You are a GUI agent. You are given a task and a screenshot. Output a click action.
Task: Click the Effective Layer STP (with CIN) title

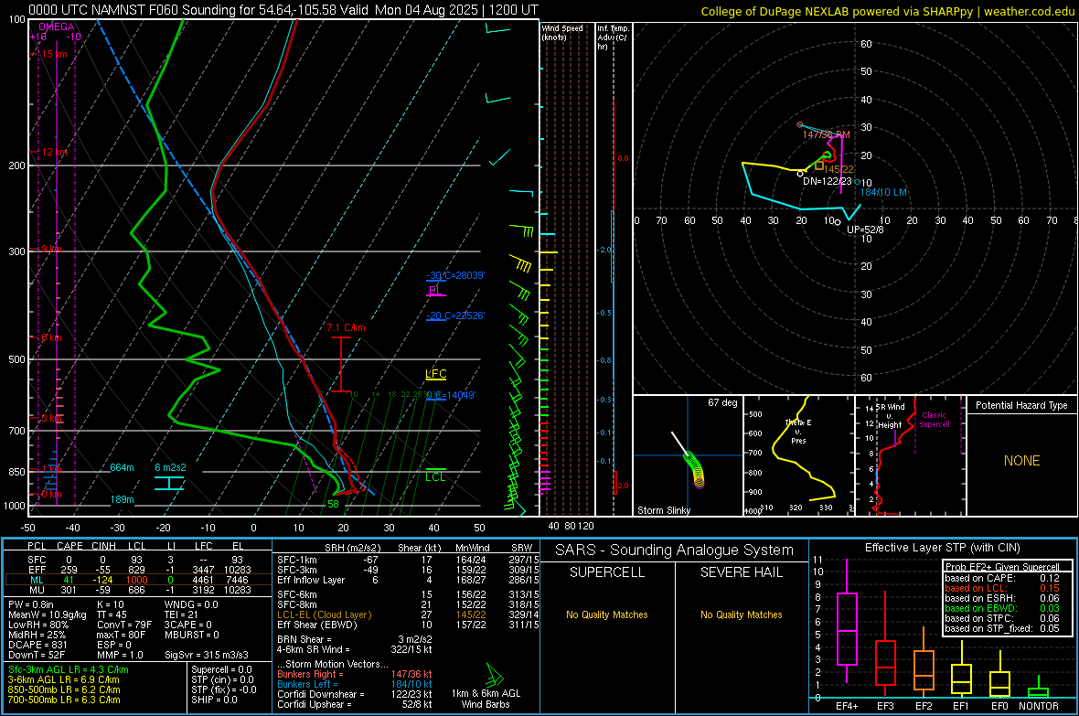pyautogui.click(x=942, y=548)
